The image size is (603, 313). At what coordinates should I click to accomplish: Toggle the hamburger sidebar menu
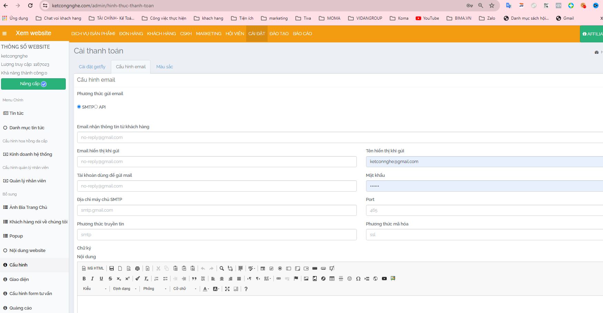coord(4,33)
